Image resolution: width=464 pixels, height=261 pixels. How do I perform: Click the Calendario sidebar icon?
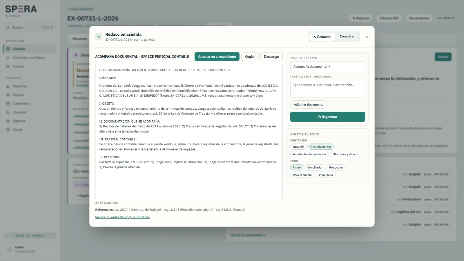coord(8,104)
